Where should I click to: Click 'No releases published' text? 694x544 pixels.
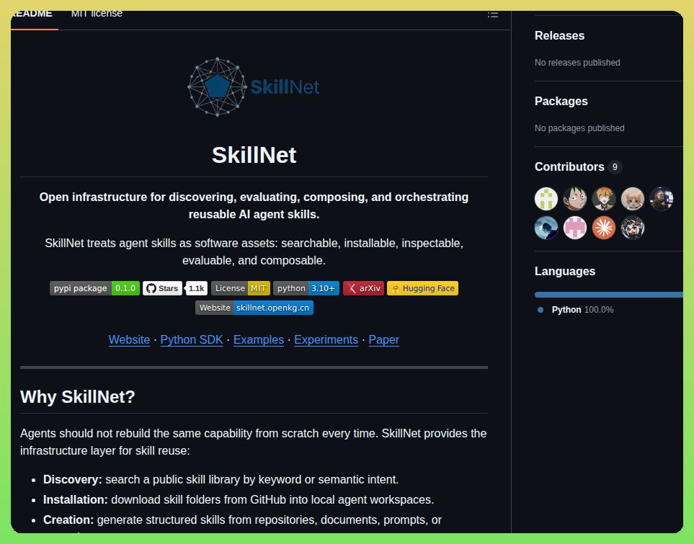577,63
